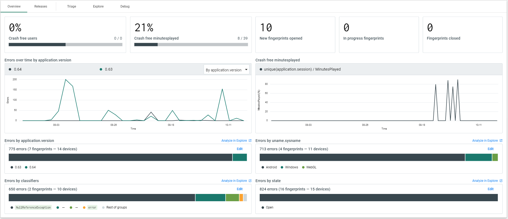Edit the Errors by uname.sysname panel
508x219 pixels.
490,149
